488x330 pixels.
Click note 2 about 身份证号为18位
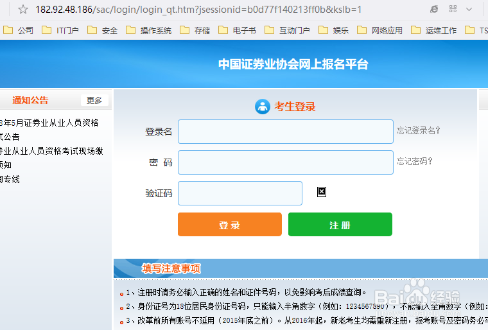click(x=306, y=307)
